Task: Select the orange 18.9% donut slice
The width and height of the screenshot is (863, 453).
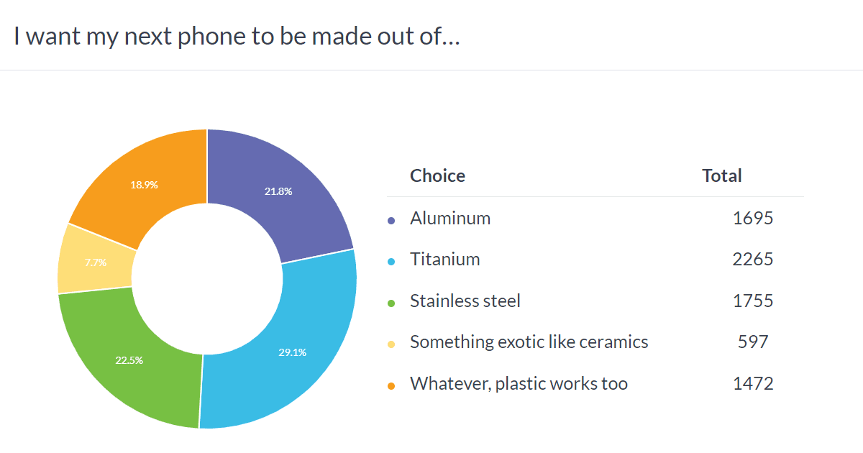Action: pyautogui.click(x=144, y=186)
